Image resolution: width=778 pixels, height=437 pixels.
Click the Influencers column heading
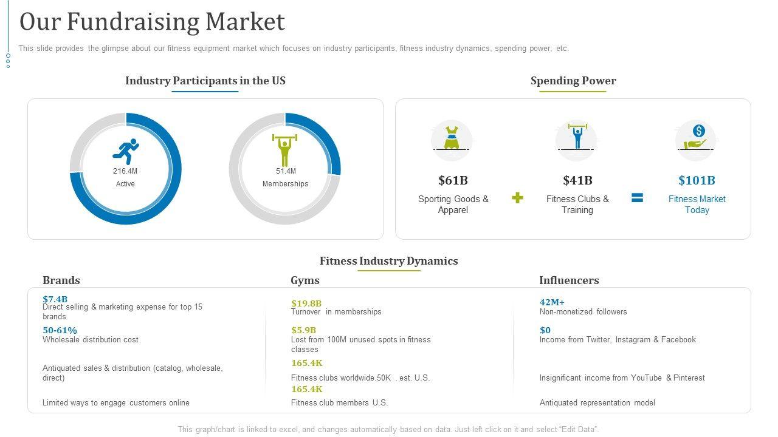tap(569, 280)
